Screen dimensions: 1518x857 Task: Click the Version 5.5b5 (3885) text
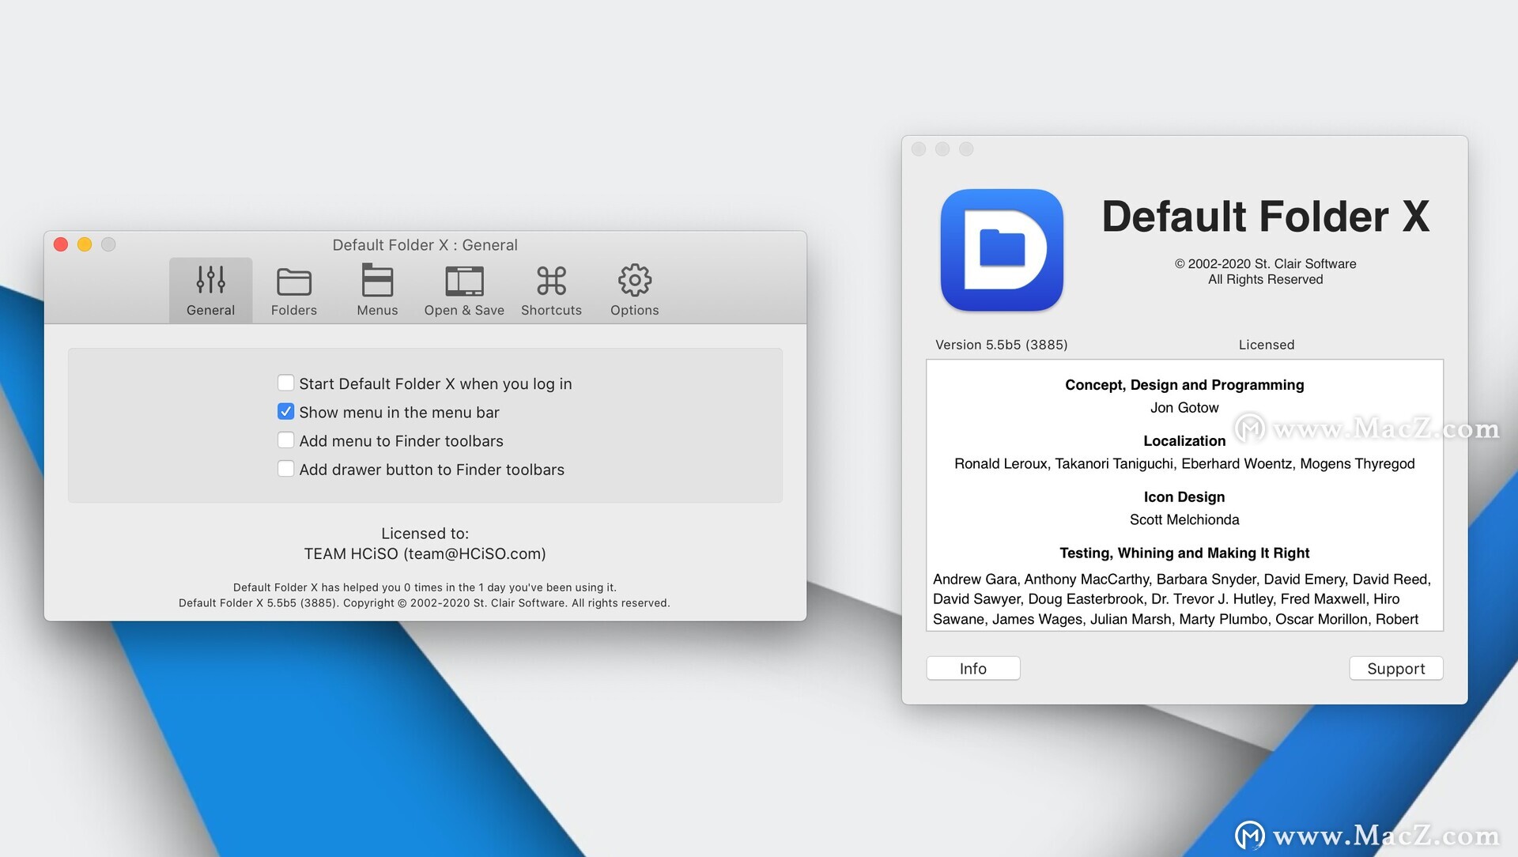pyautogui.click(x=1001, y=345)
